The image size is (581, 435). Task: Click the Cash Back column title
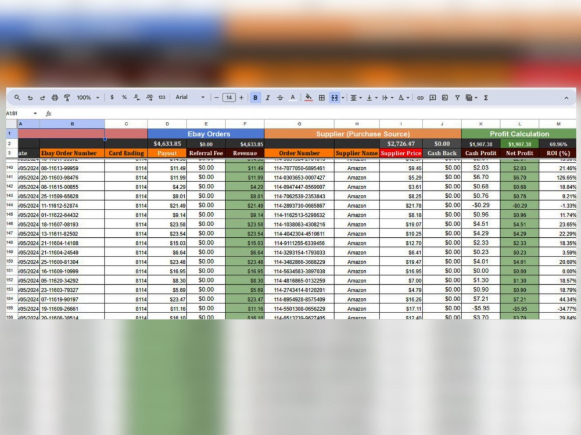(x=442, y=153)
